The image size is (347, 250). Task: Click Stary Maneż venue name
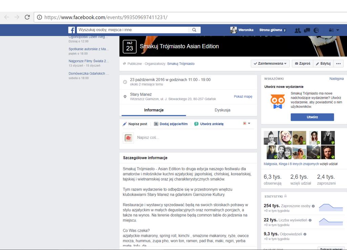click(141, 95)
